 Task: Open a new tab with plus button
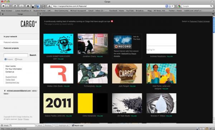point(40,14)
